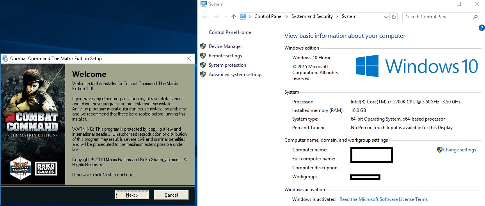
Task: Click 'Windows is activated' status text
Action: coord(314,199)
